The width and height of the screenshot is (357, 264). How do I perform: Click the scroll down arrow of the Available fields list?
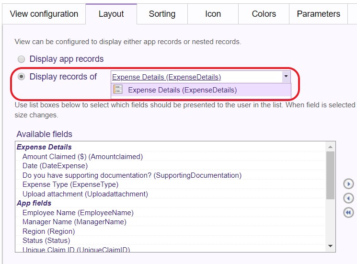coord(330,246)
